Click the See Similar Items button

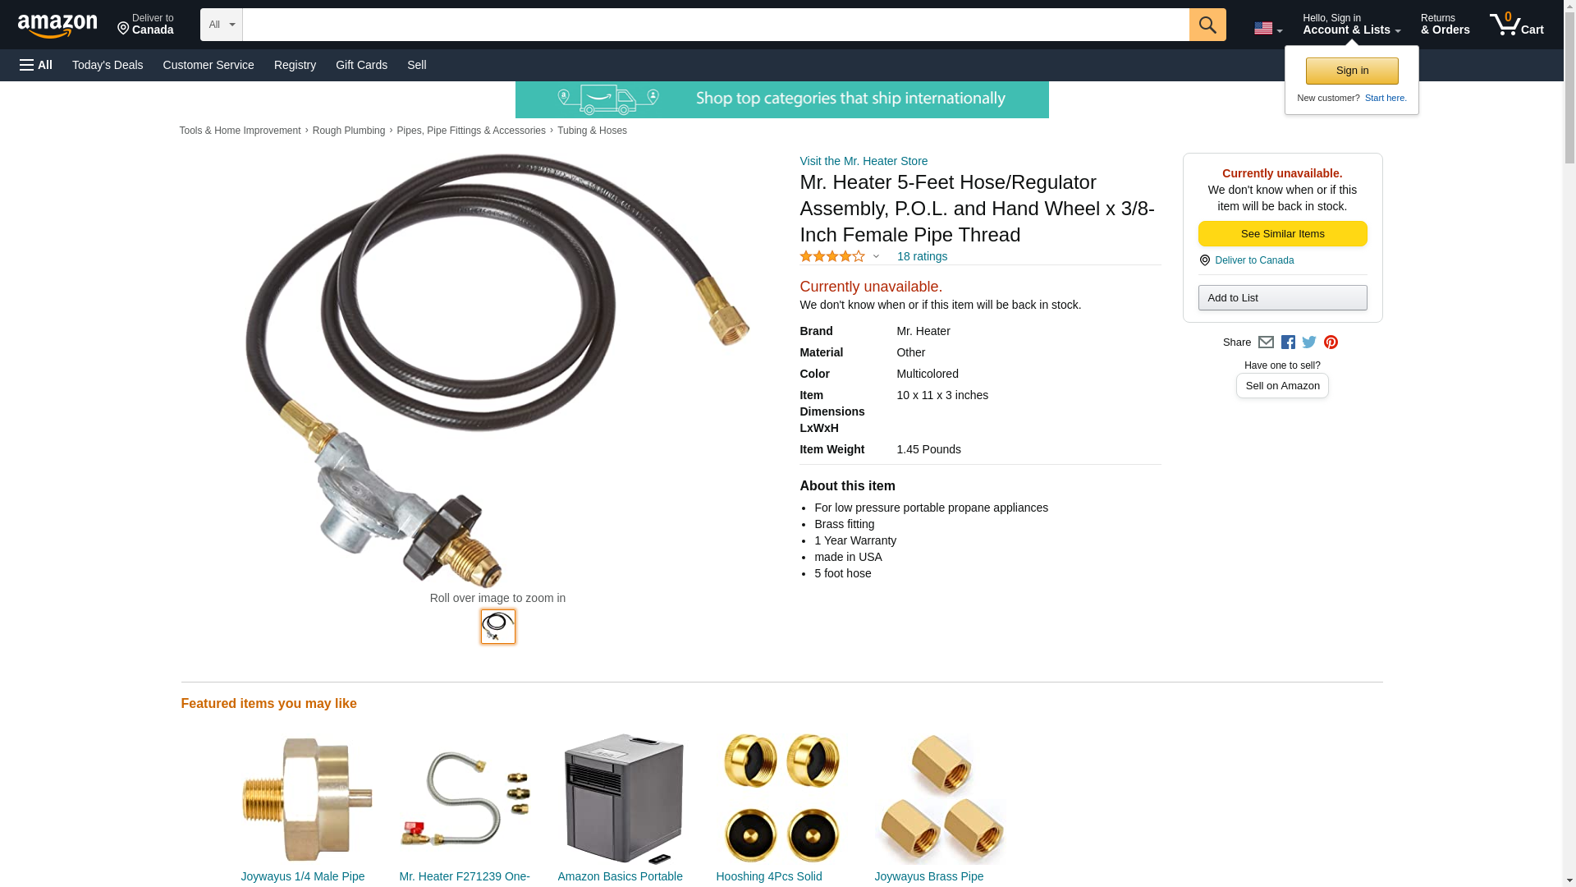(1282, 234)
